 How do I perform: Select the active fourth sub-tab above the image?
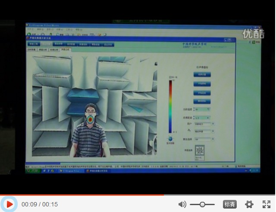[x=66, y=50]
